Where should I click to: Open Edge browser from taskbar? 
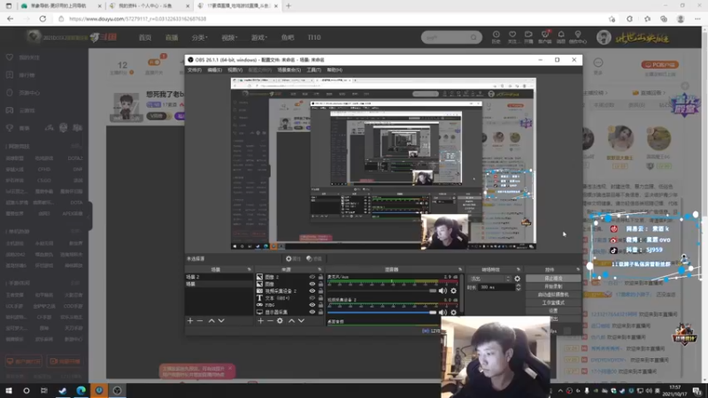pyautogui.click(x=81, y=391)
